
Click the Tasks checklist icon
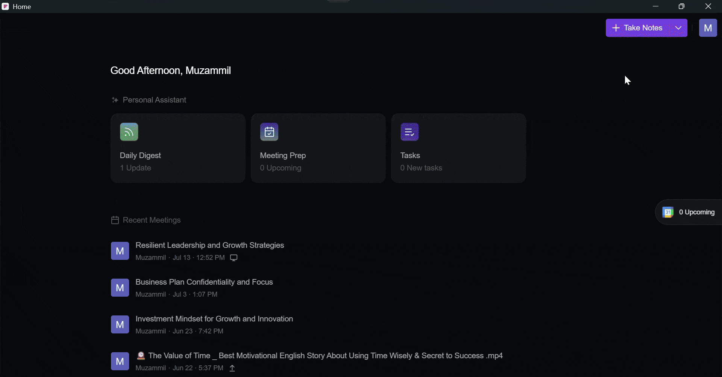410,132
